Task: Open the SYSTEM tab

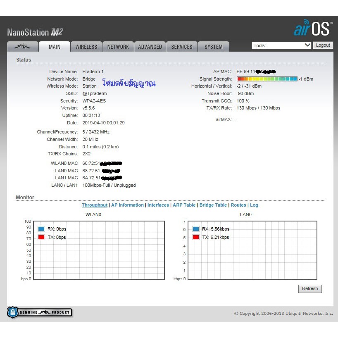Action: tap(214, 47)
